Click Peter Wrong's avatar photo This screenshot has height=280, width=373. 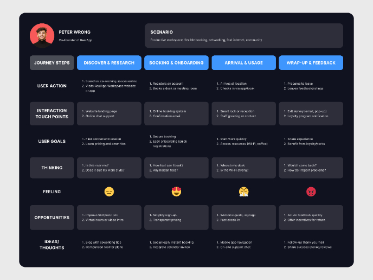point(42,36)
